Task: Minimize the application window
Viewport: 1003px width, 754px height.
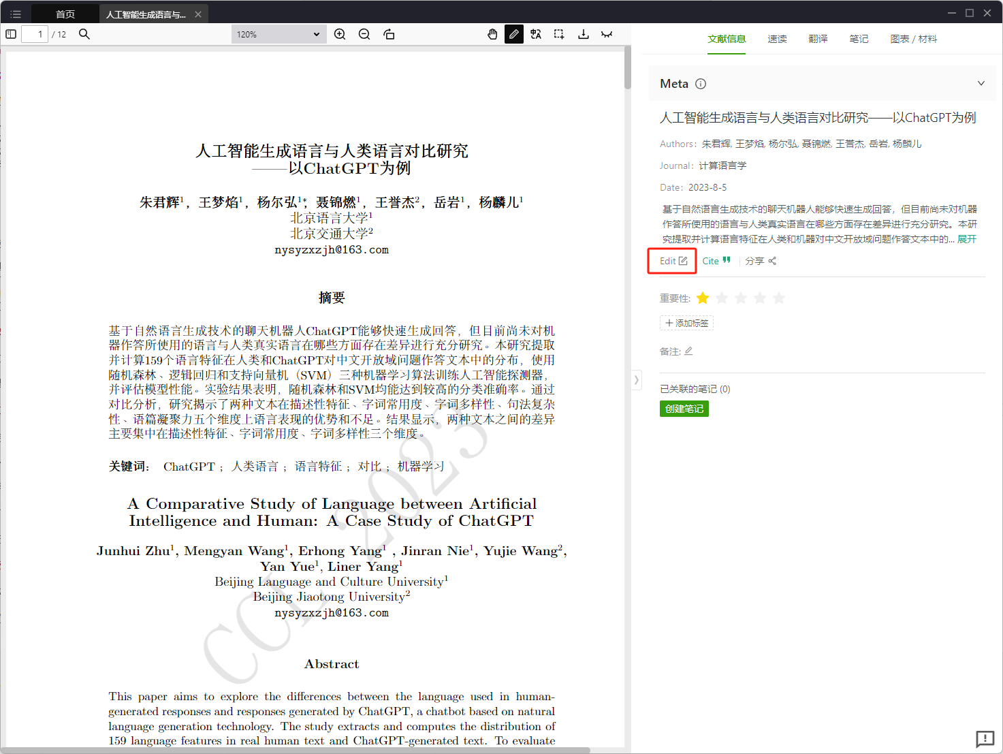Action: [952, 13]
